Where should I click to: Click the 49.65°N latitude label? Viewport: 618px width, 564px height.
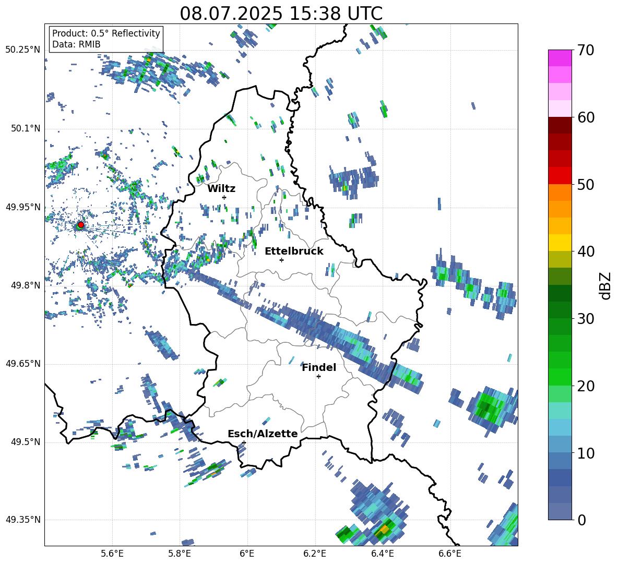pyautogui.click(x=23, y=364)
